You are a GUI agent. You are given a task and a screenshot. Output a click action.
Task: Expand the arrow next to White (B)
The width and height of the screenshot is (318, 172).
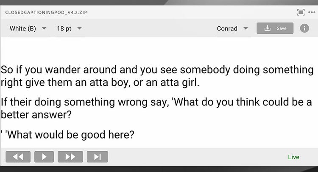coord(44,29)
